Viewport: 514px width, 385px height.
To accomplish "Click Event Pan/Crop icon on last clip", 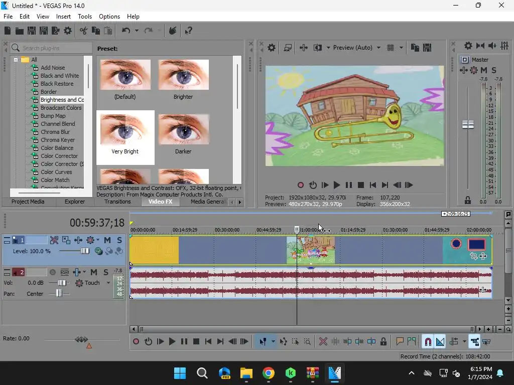I will click(x=474, y=256).
